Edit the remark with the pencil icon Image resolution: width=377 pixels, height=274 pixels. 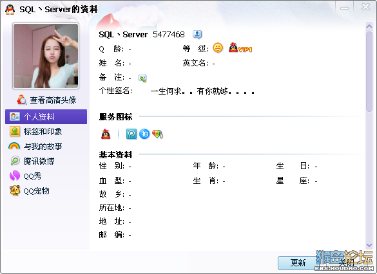pyautogui.click(x=142, y=78)
